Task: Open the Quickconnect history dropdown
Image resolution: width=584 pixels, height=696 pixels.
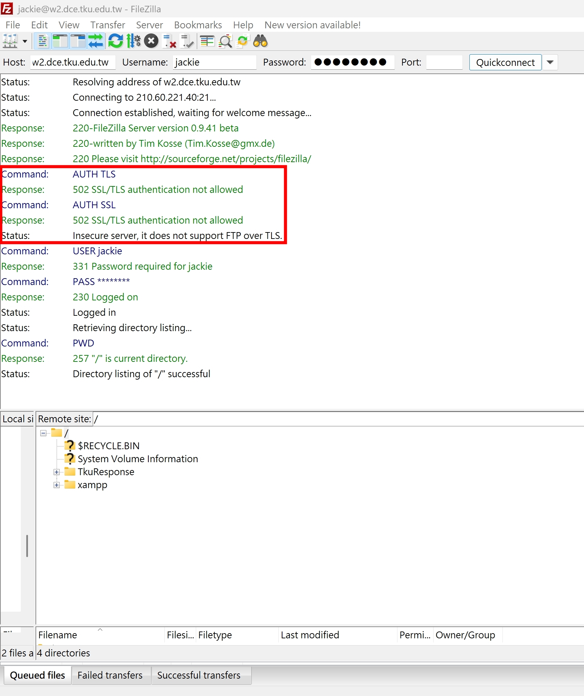Action: pyautogui.click(x=550, y=62)
